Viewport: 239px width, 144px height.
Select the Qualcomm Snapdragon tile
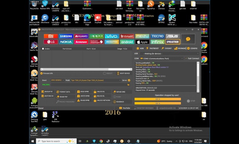click(x=97, y=42)
